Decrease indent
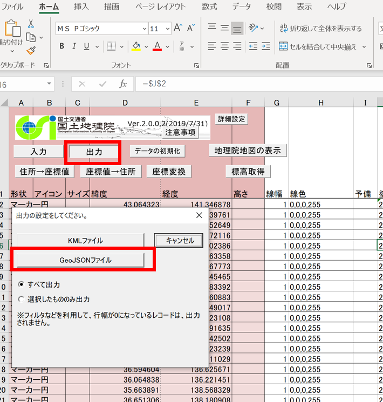 coord(253,46)
